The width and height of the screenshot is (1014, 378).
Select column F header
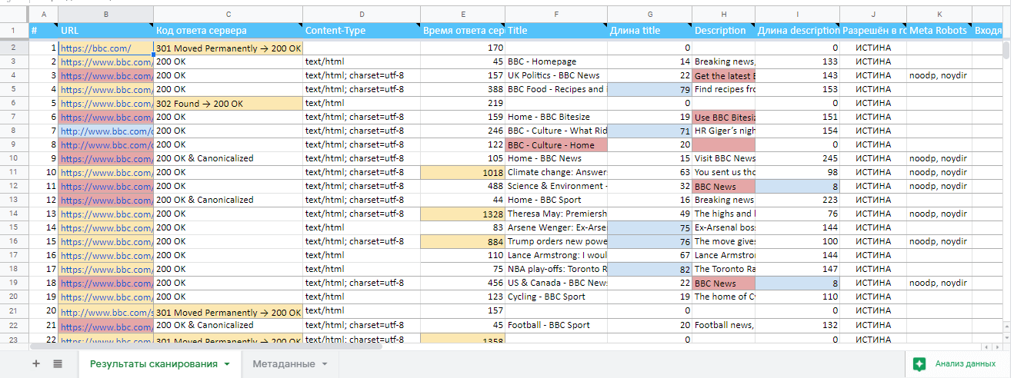click(555, 14)
